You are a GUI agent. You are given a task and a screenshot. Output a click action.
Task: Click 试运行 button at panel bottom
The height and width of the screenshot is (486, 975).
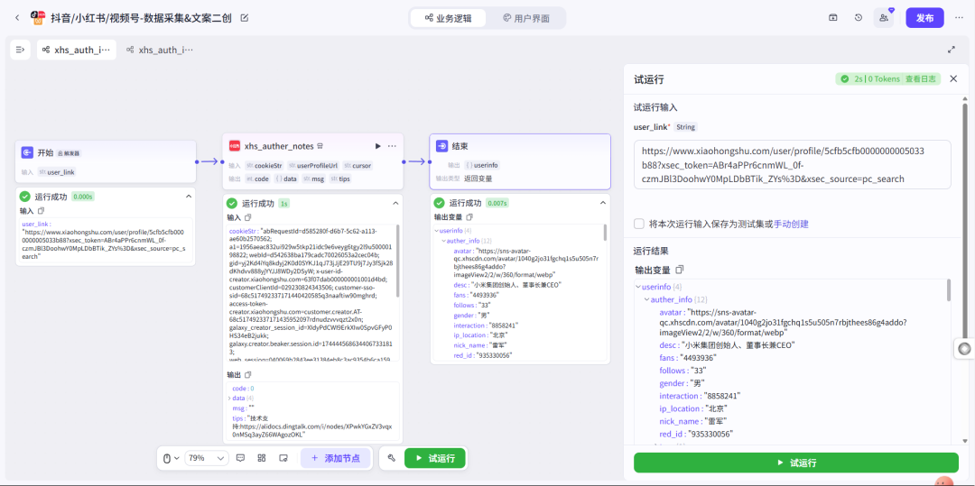tap(796, 463)
